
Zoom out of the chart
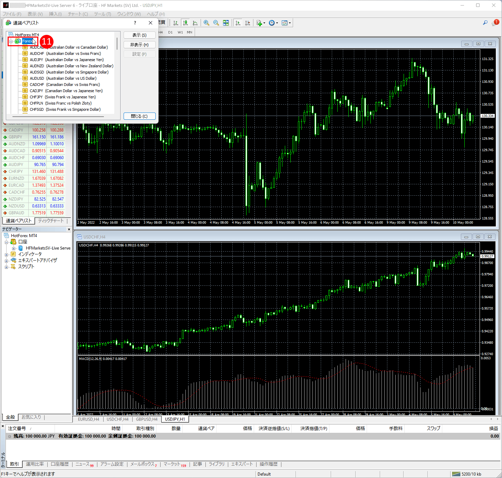coord(216,23)
